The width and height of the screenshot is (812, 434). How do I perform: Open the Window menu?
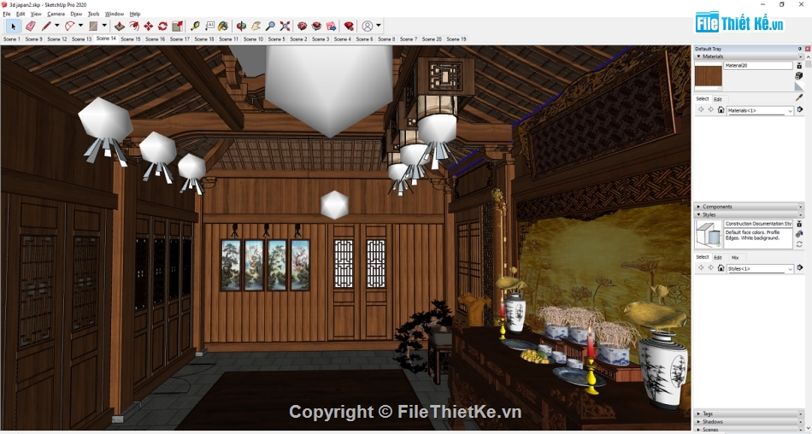click(115, 14)
